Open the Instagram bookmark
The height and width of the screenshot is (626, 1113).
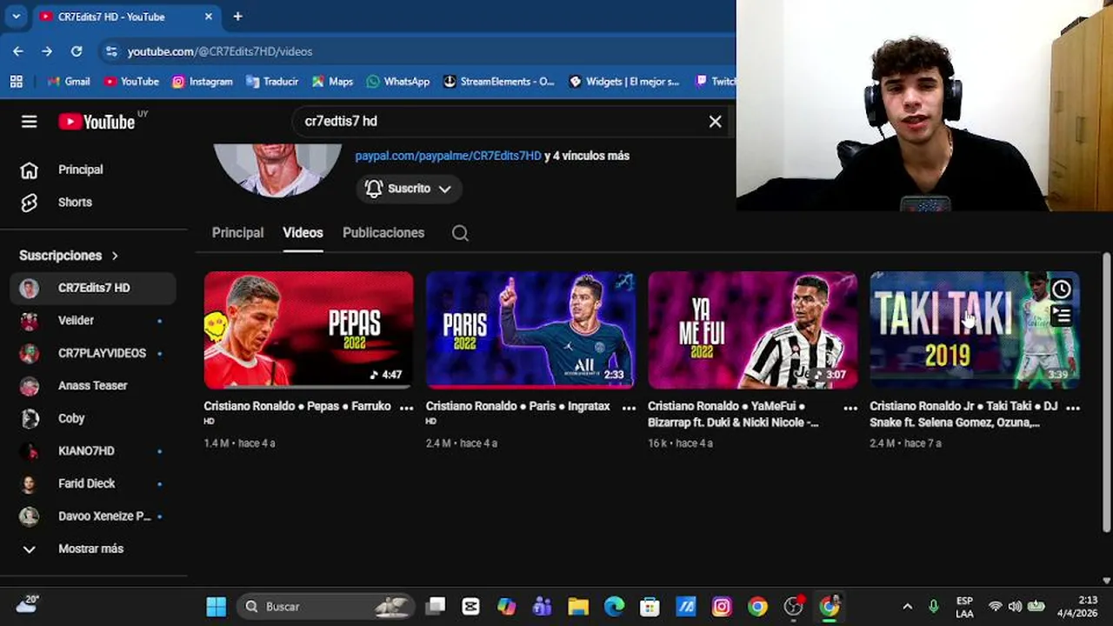click(202, 81)
